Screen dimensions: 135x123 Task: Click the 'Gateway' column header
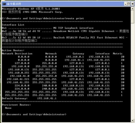(78, 54)
